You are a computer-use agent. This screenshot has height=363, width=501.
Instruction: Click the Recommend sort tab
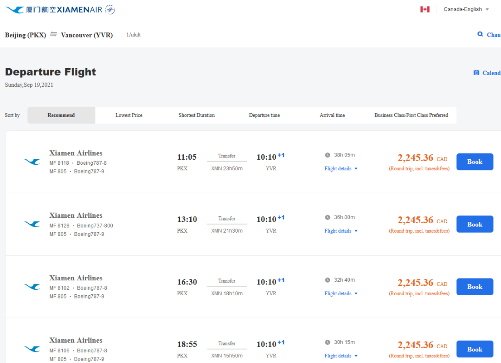pyautogui.click(x=61, y=115)
